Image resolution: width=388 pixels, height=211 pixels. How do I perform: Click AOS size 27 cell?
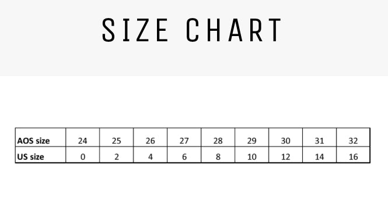184,137
